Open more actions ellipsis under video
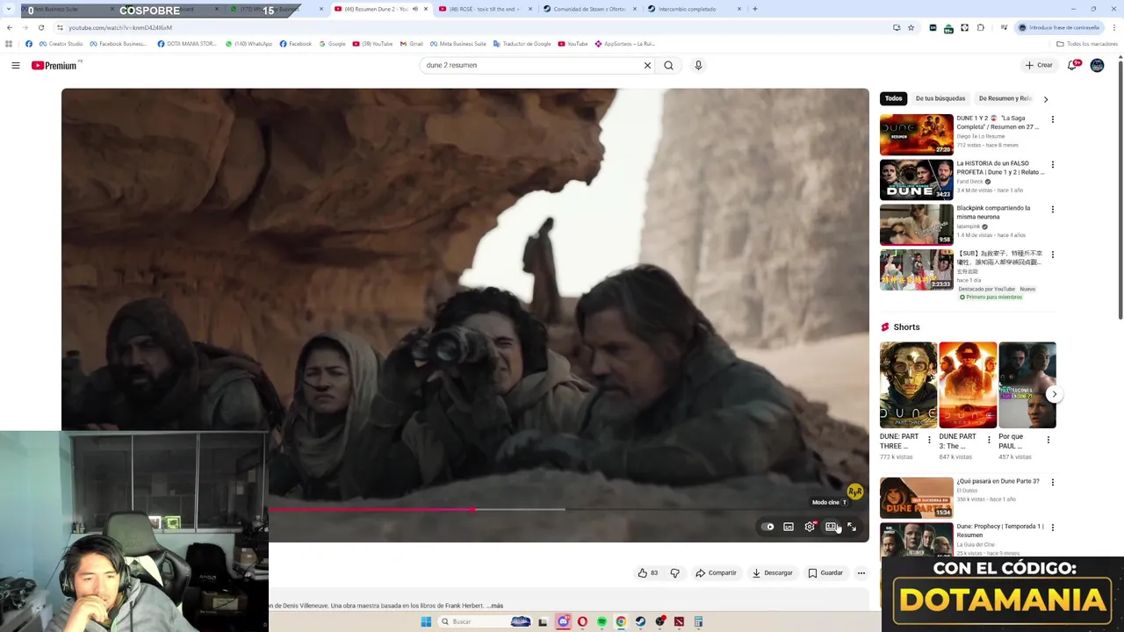This screenshot has height=632, width=1124. pyautogui.click(x=861, y=573)
